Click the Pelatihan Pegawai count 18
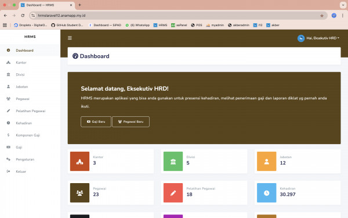Image resolution: width=348 pixels, height=218 pixels. coord(189,194)
